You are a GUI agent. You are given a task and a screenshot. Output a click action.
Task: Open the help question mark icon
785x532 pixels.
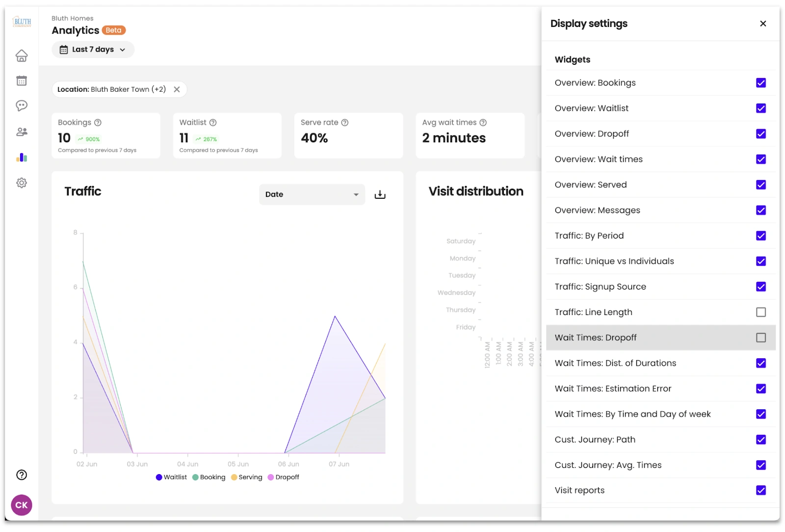coord(22,475)
